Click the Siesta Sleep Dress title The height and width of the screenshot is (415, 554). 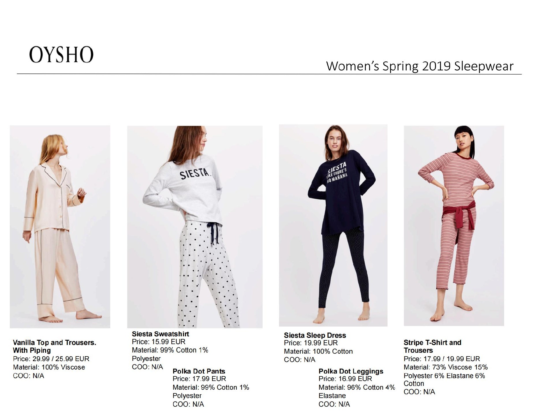(315, 335)
